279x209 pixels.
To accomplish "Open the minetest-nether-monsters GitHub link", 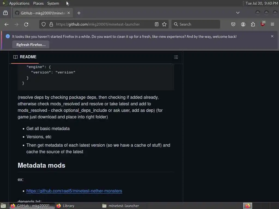I will coord(74,191).
